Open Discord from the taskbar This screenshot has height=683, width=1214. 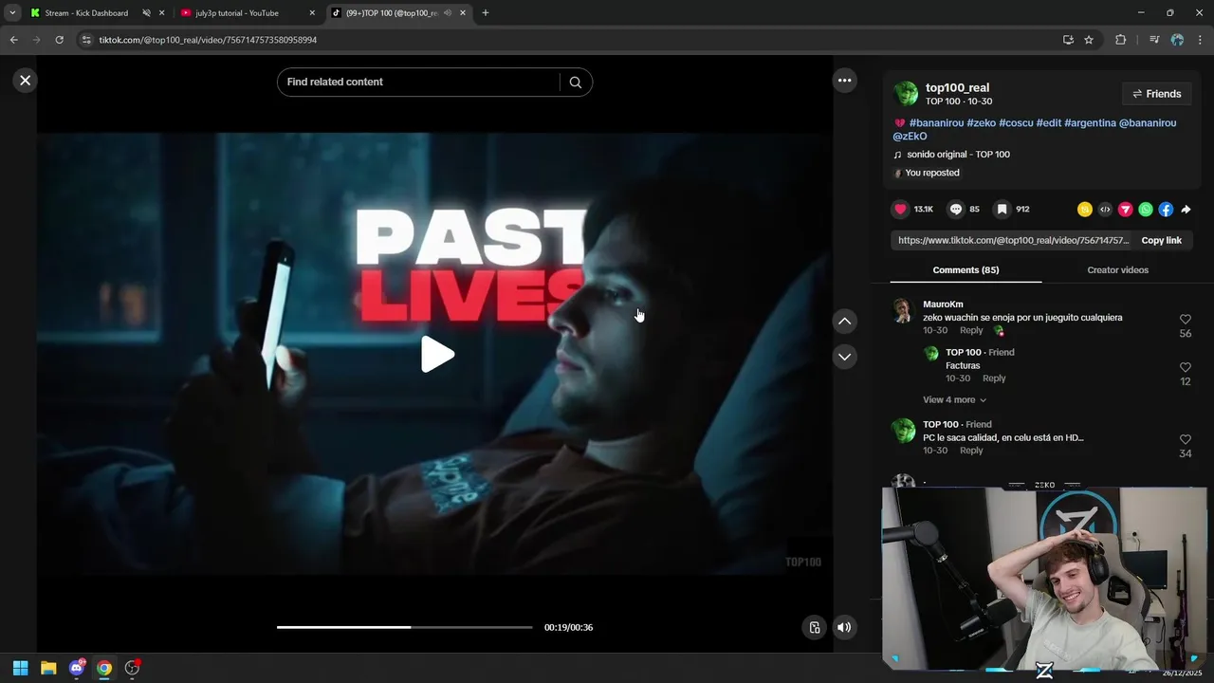click(x=77, y=668)
